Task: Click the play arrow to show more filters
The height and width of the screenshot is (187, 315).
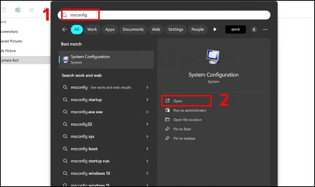Action: click(x=215, y=30)
